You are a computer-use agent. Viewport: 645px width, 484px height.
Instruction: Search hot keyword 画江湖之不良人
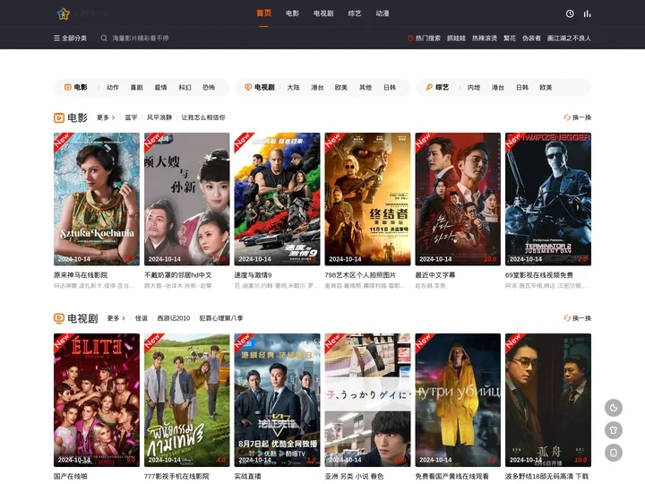pyautogui.click(x=569, y=38)
